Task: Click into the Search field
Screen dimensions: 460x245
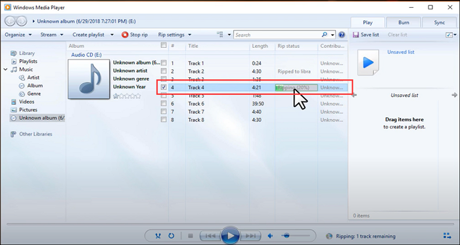Action: pyautogui.click(x=277, y=35)
